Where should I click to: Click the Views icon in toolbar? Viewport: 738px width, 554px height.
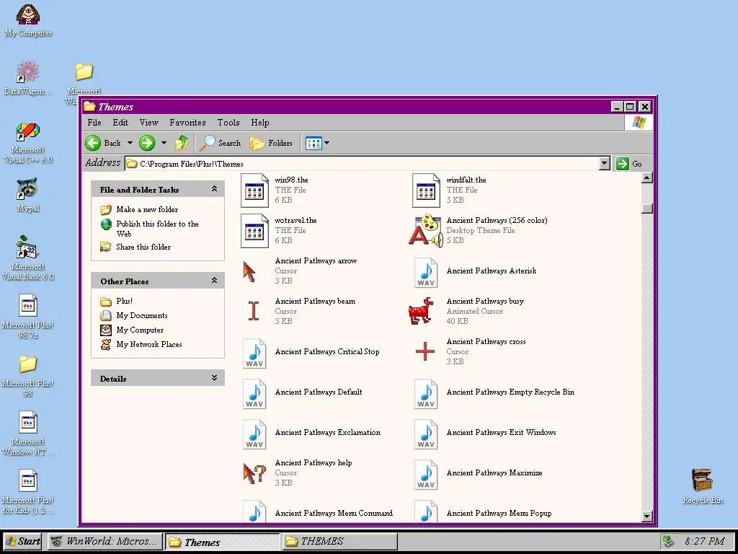[314, 143]
